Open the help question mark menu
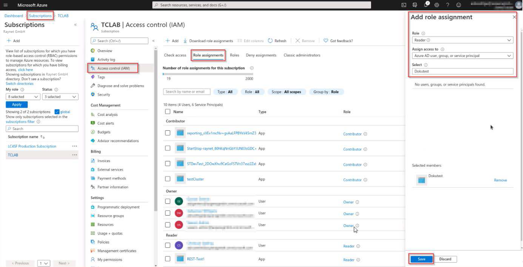This screenshot has width=523, height=267. coord(448,5)
